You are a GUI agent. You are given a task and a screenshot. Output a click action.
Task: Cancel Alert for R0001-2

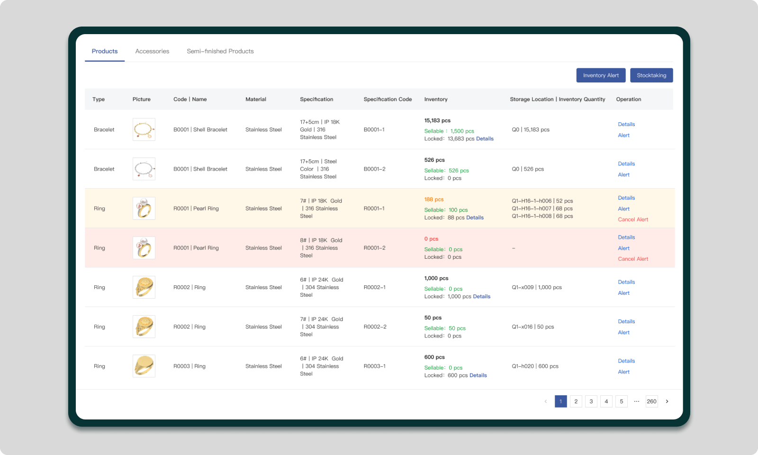tap(633, 259)
